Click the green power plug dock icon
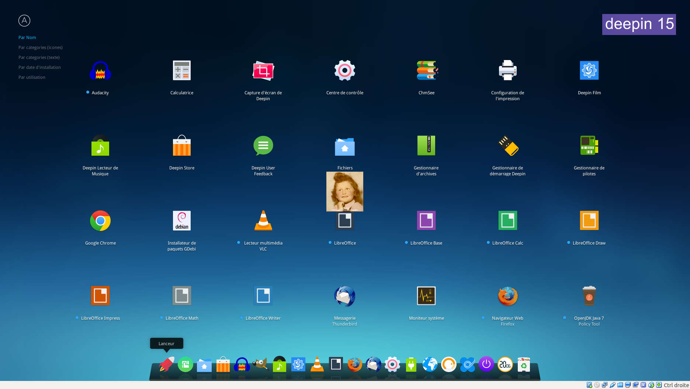The width and height of the screenshot is (690, 389). [x=411, y=364]
